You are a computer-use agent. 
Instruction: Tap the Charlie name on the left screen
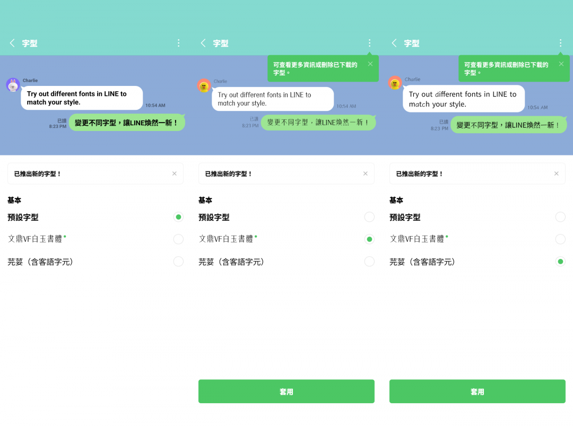coord(30,81)
